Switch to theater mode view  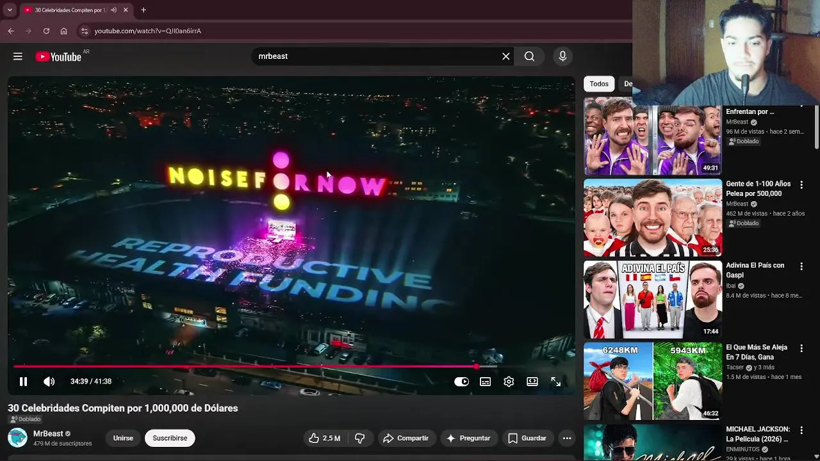point(532,382)
